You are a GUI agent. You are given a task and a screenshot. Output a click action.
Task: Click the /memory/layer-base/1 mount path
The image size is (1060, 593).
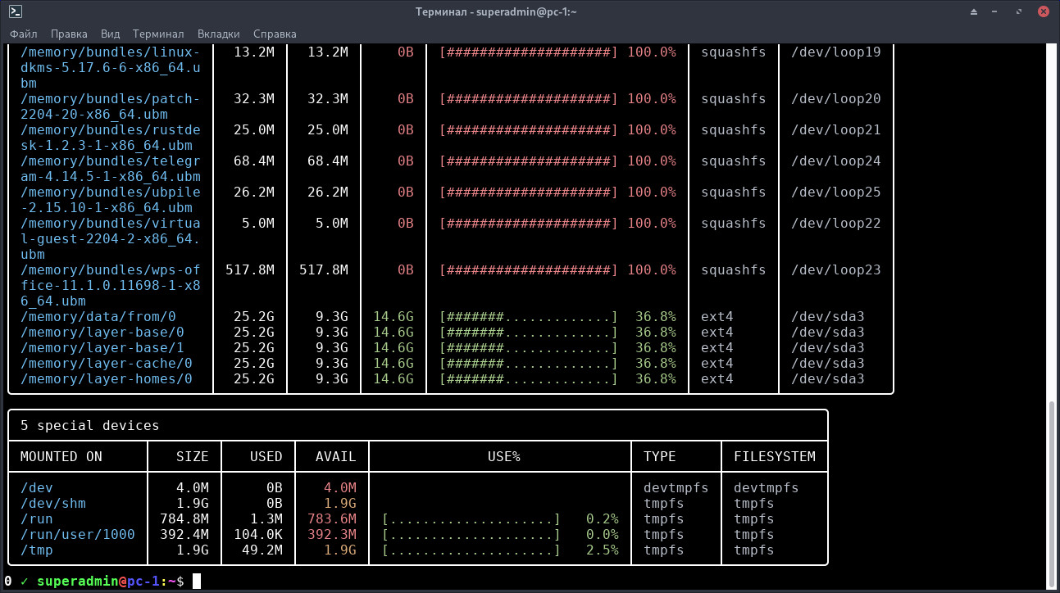pos(102,347)
